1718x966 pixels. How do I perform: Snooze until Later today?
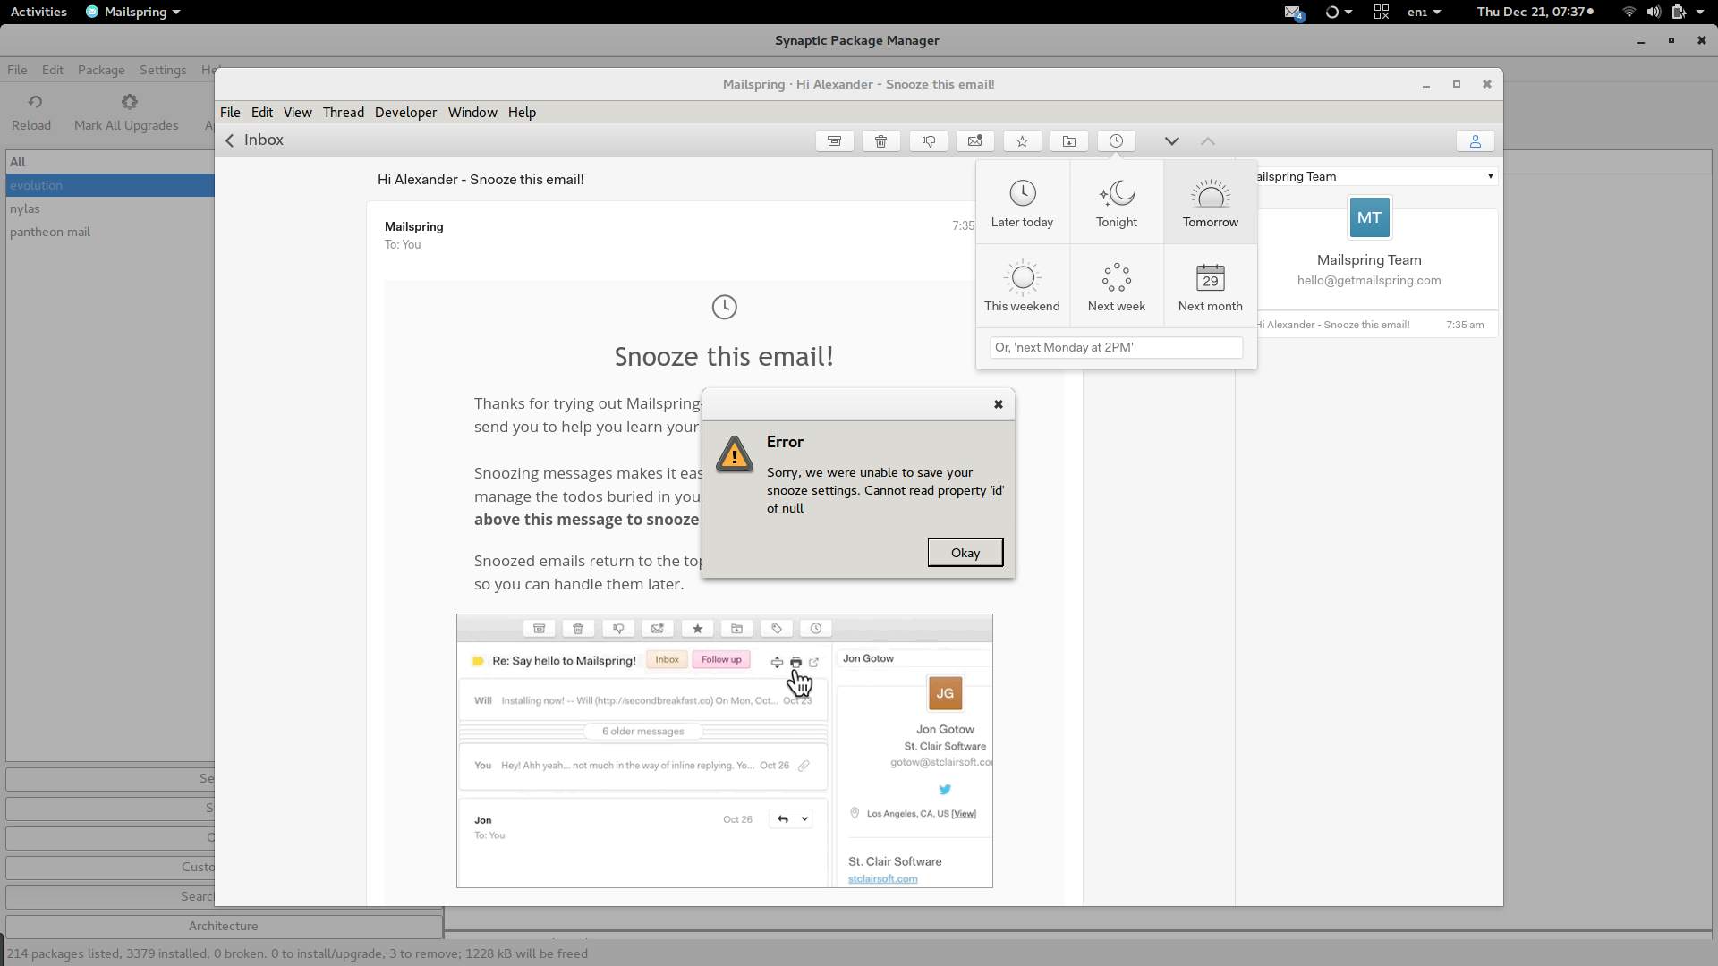point(1023,203)
